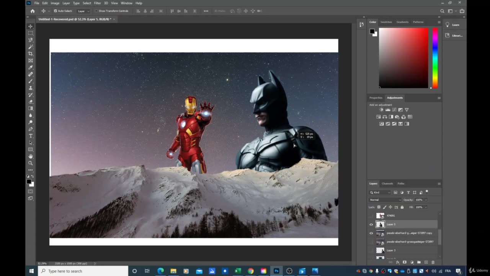Switch to the Swatches tab
The width and height of the screenshot is (490, 276).
pos(386,22)
